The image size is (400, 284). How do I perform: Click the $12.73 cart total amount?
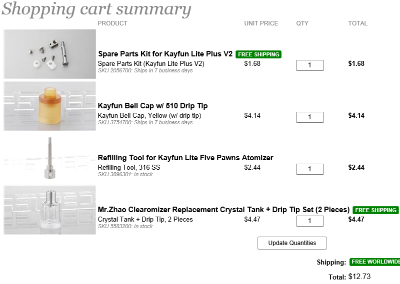359,277
